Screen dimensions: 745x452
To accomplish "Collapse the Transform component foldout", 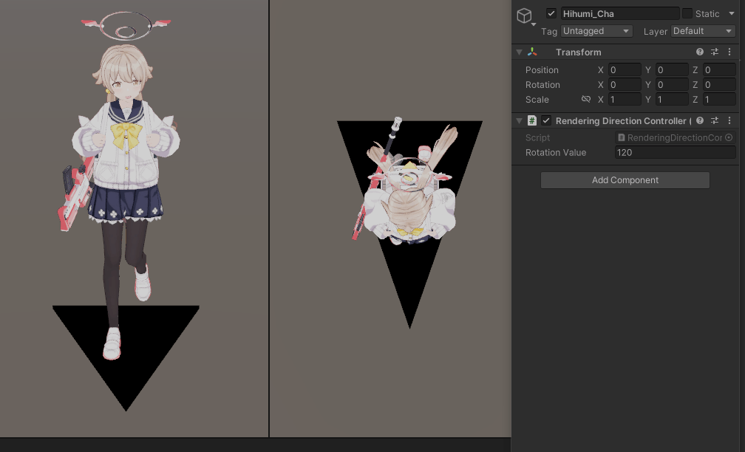I will coord(520,52).
